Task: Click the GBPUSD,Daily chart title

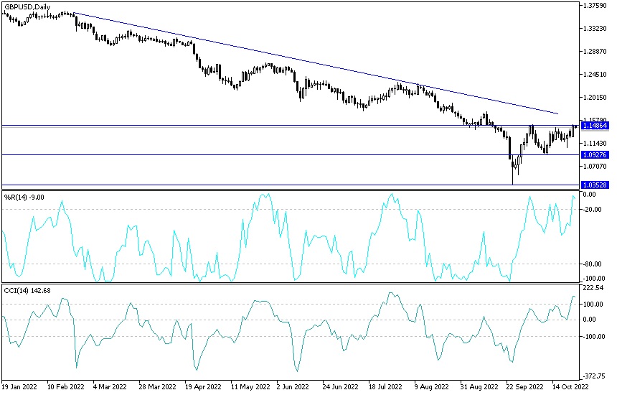Action: tap(27, 6)
